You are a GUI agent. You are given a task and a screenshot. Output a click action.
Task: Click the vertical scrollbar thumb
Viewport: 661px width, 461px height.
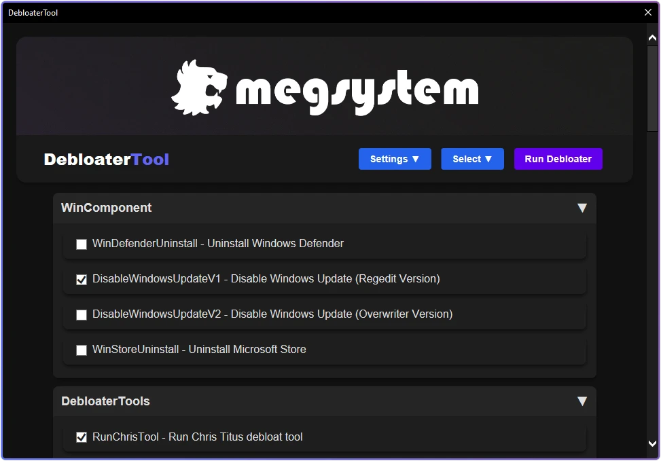(x=652, y=88)
